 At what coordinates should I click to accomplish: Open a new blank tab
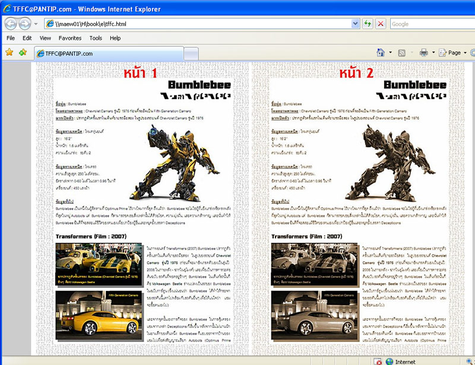pyautogui.click(x=191, y=54)
